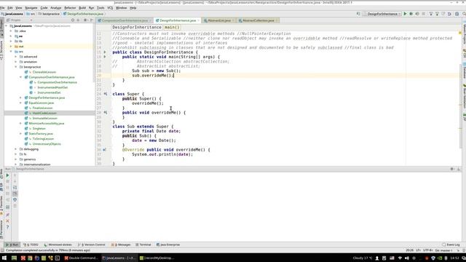Expand the out folder in project tree
The height and width of the screenshot is (262, 466).
pos(12,47)
